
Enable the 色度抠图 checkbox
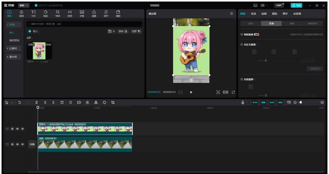pyautogui.click(x=242, y=79)
